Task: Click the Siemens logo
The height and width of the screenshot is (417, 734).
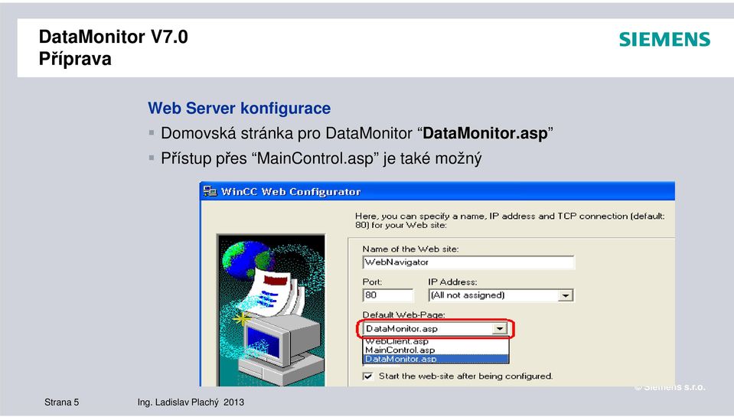Action: click(664, 39)
